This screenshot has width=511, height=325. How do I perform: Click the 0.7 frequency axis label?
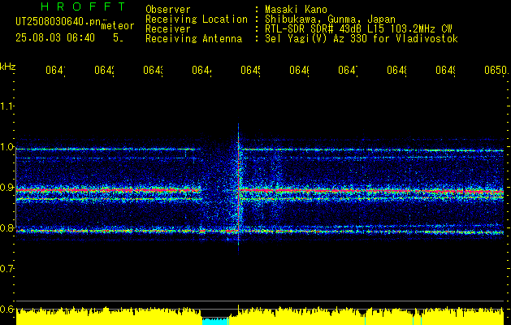click(6, 269)
